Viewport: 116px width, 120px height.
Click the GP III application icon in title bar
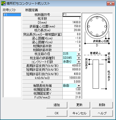pyautogui.click(x=3, y=4)
